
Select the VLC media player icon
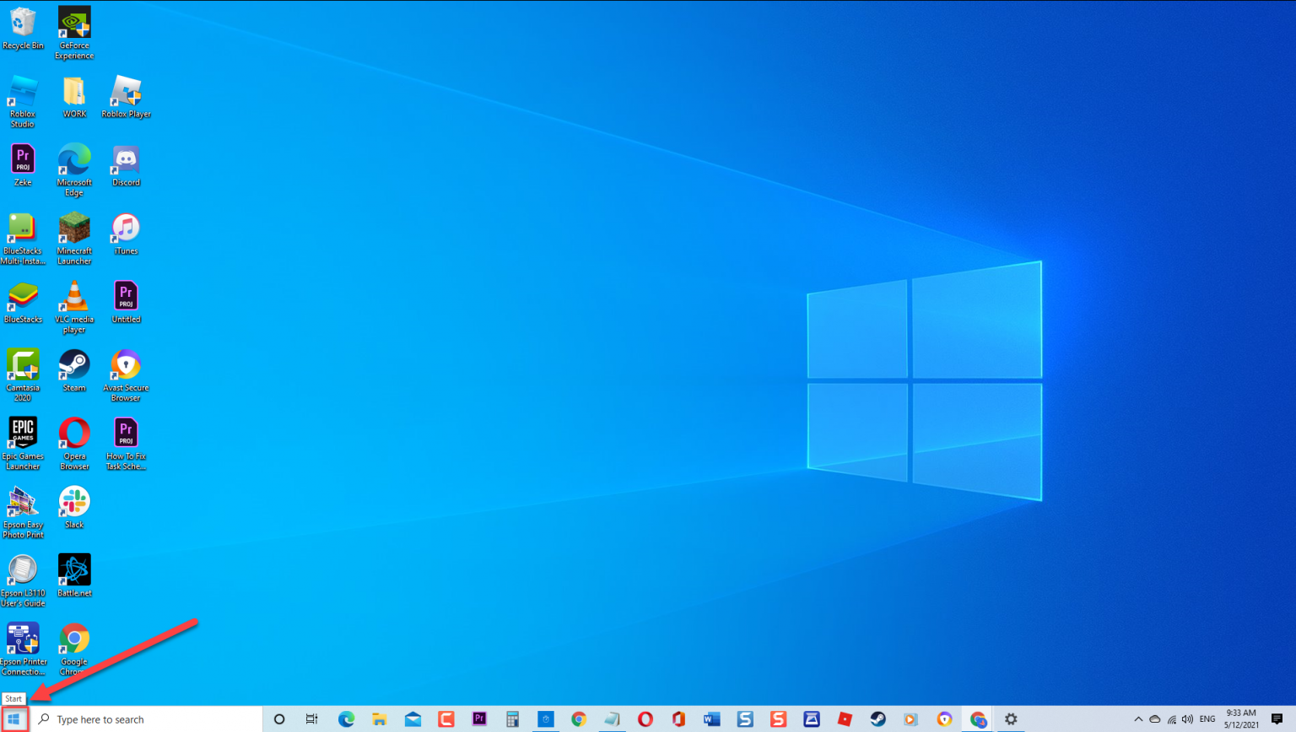tap(74, 307)
